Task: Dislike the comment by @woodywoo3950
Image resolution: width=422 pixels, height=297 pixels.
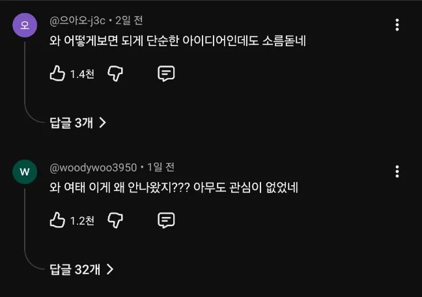Action: point(115,220)
